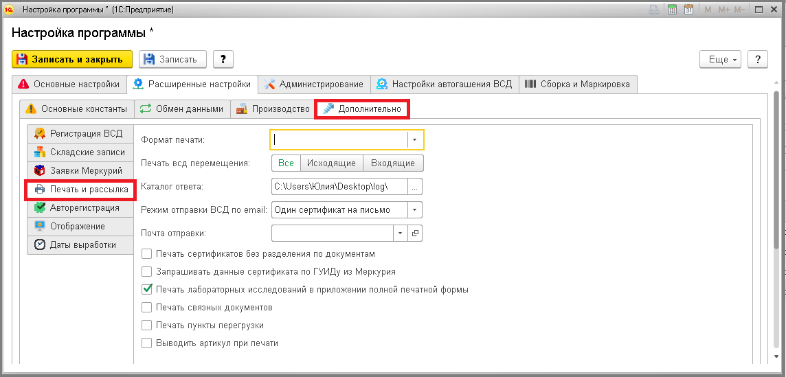The height and width of the screenshot is (377, 786).
Task: Expand the Почта отправки dropdown arrow
Action: click(401, 233)
